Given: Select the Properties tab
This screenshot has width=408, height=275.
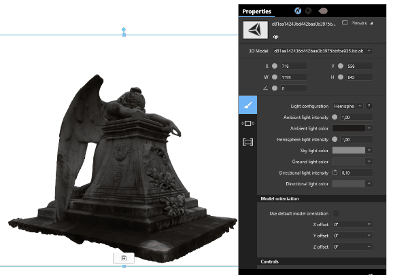Looking at the screenshot, I should point(256,11).
